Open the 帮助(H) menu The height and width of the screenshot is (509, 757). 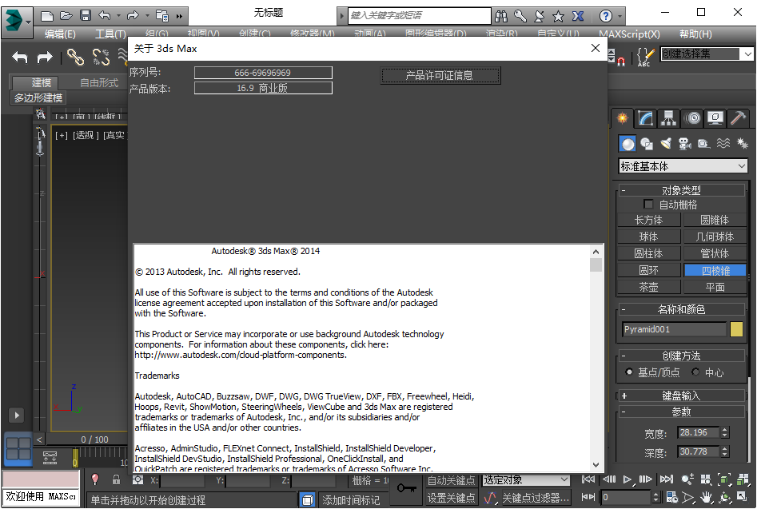point(695,34)
